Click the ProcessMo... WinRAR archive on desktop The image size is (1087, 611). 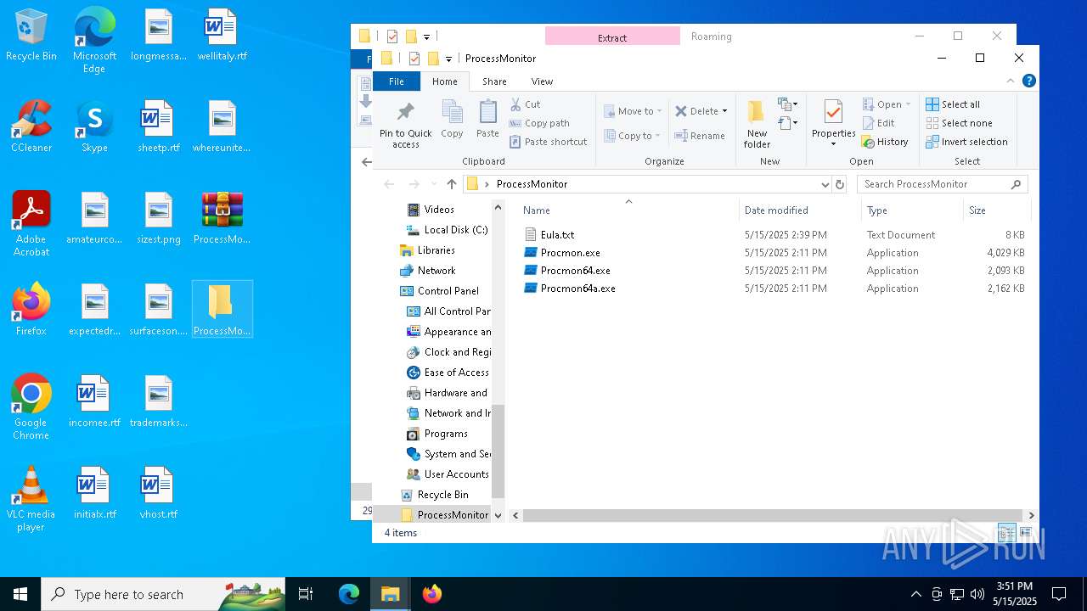[x=222, y=218]
